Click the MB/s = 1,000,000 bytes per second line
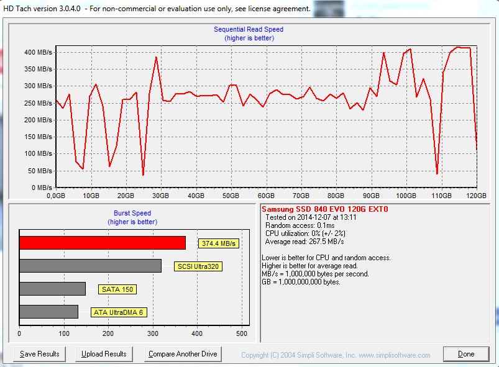 click(316, 274)
